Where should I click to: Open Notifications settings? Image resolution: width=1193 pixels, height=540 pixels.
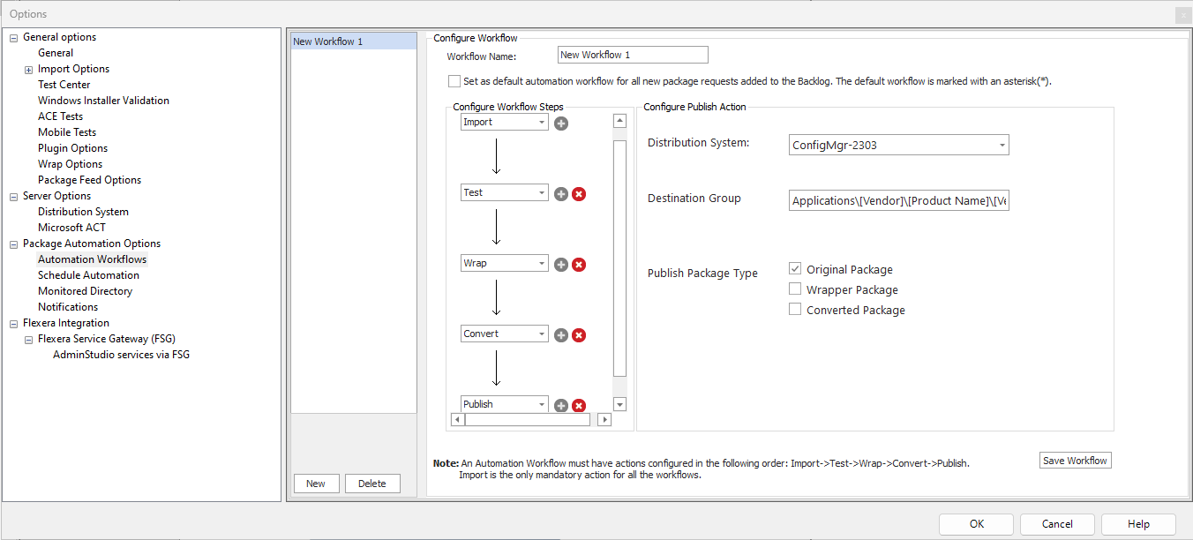(x=68, y=307)
